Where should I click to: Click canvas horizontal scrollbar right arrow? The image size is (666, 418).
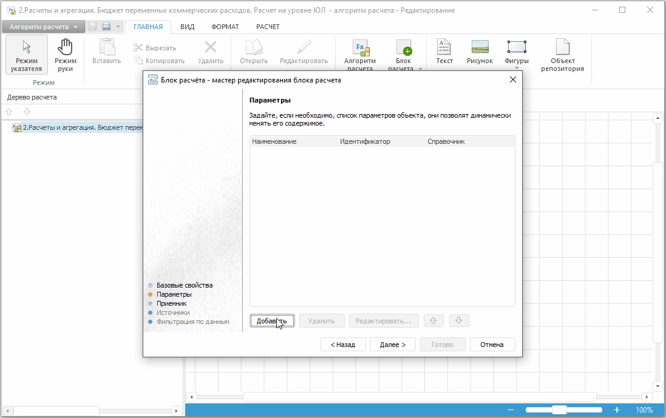(647, 397)
